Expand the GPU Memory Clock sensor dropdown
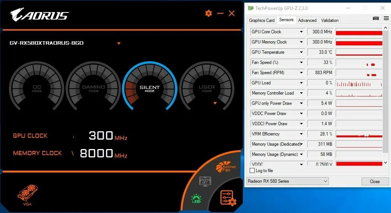 click(x=301, y=42)
